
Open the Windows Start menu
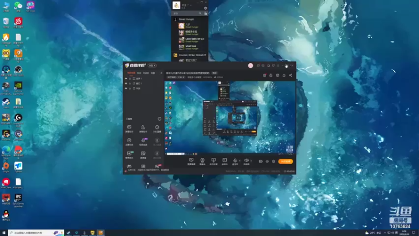(4, 233)
